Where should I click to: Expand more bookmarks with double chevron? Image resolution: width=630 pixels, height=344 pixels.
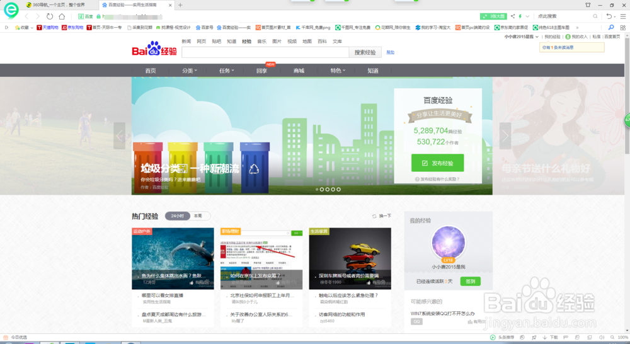pyautogui.click(x=577, y=28)
